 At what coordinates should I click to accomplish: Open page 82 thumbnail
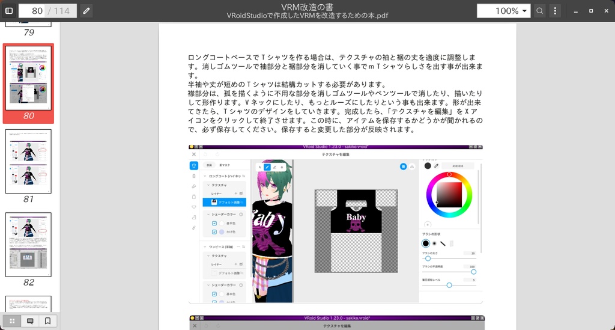coord(28,245)
